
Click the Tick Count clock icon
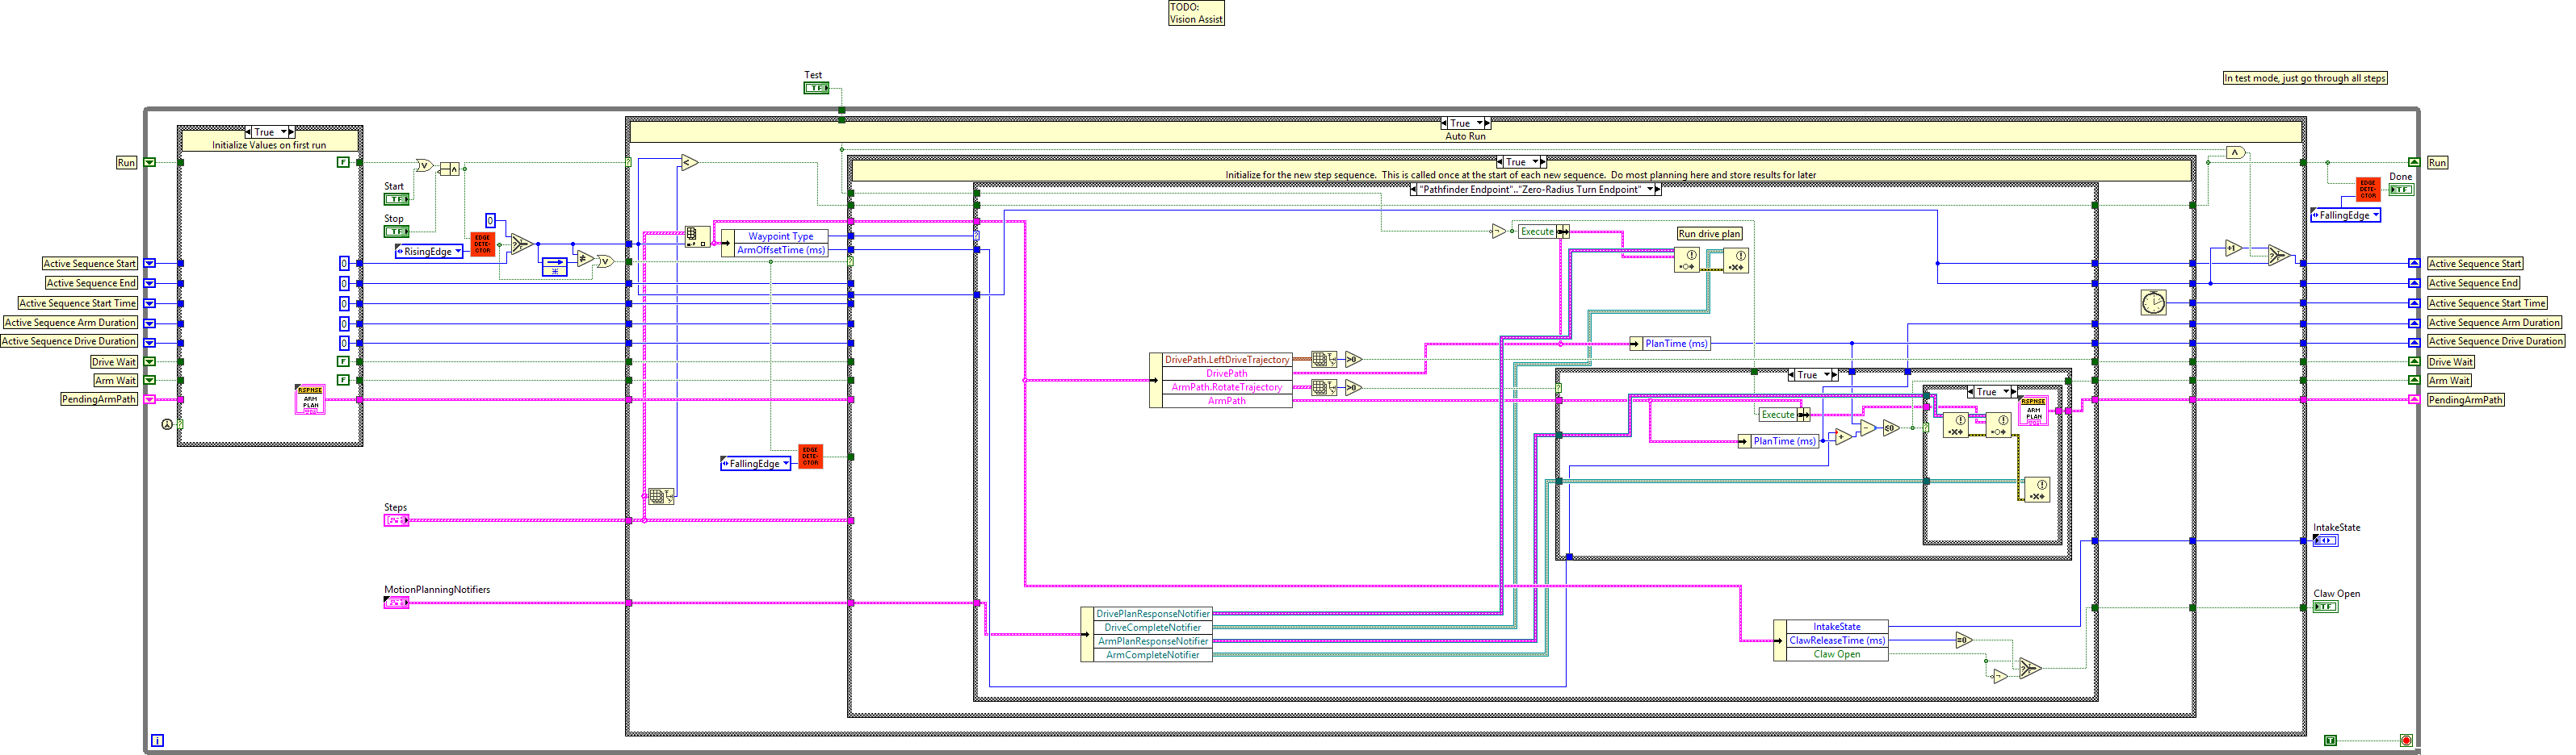point(2153,302)
